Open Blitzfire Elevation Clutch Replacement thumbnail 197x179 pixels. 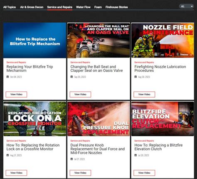click(163, 119)
